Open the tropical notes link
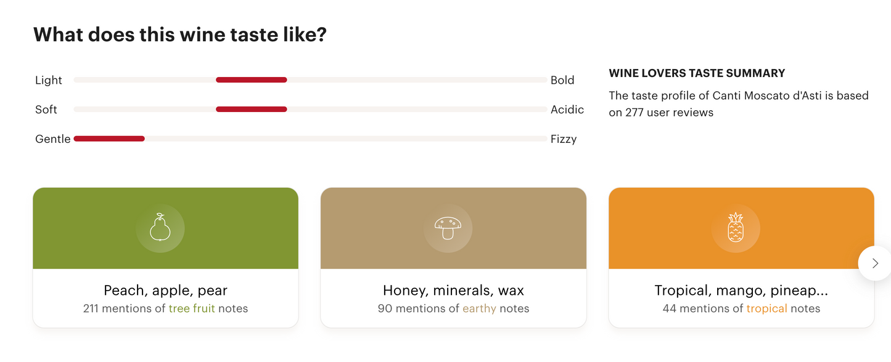The image size is (891, 362). click(766, 308)
